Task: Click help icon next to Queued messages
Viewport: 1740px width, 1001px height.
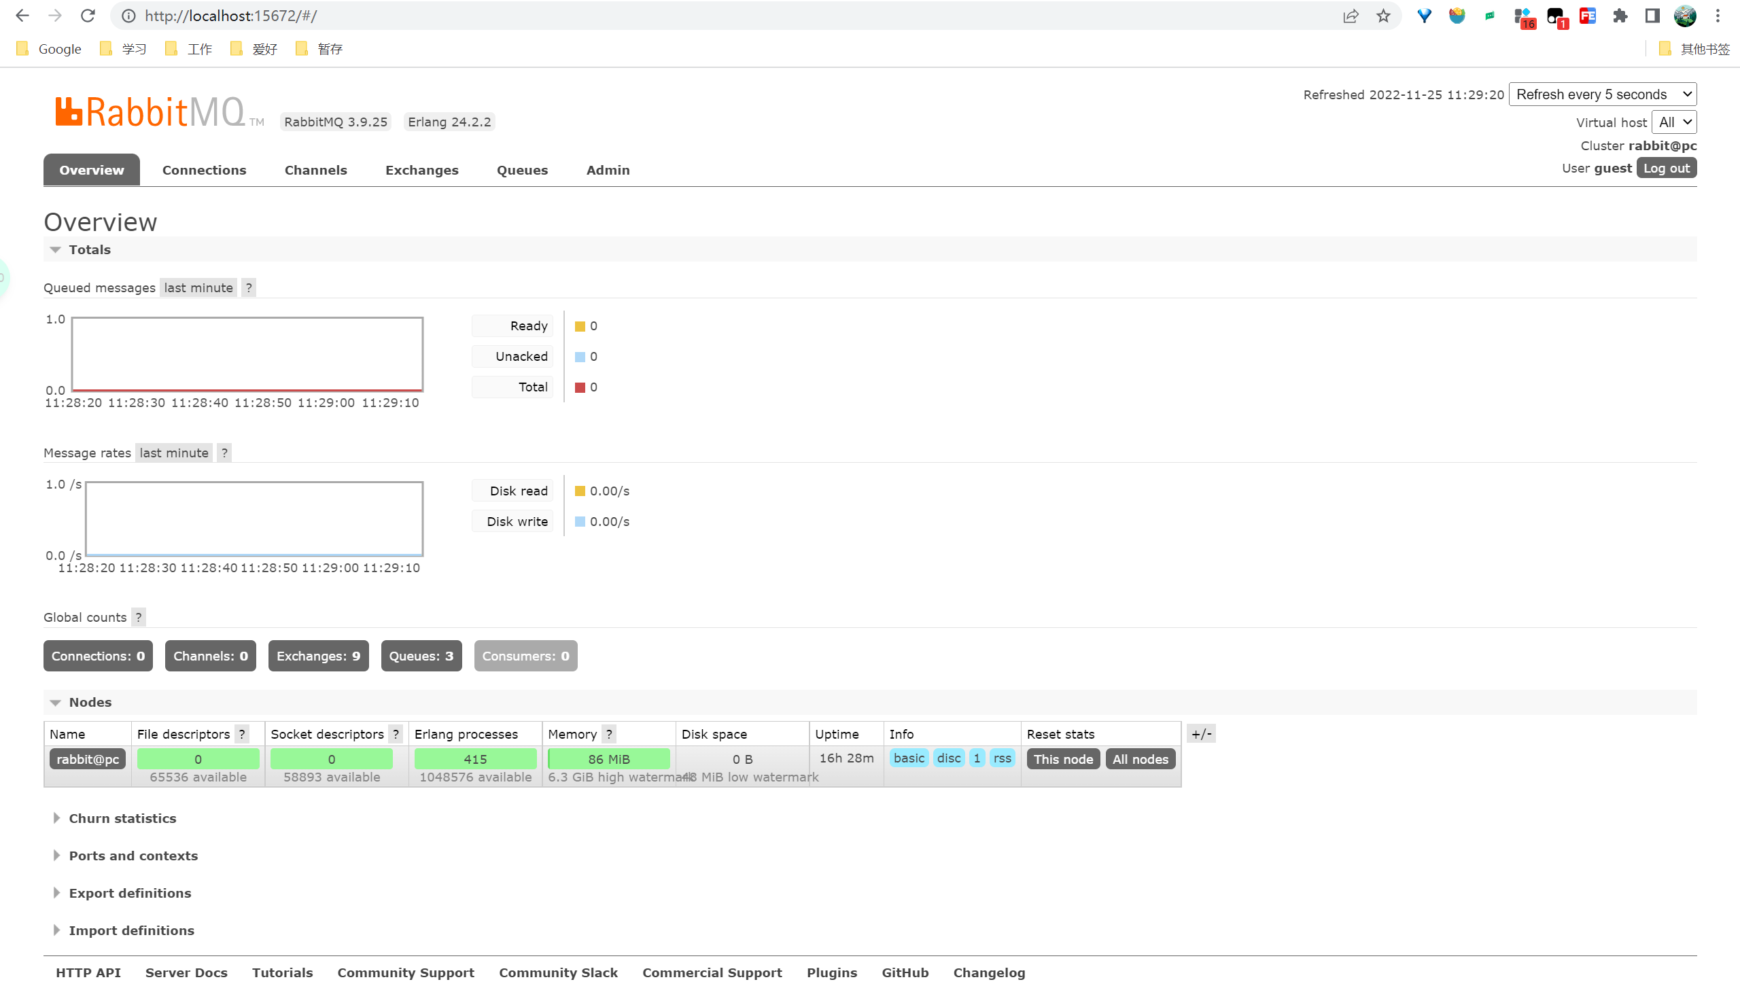Action: point(249,287)
